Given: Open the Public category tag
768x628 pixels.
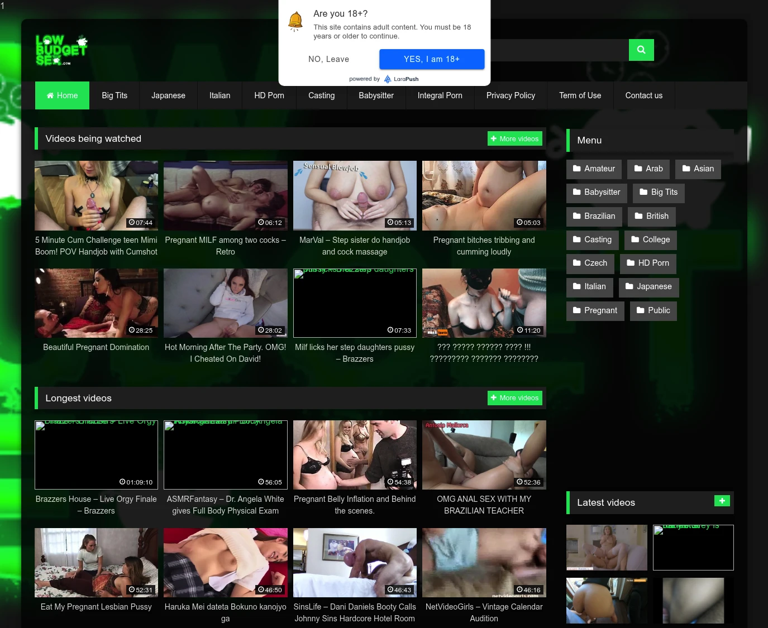Looking at the screenshot, I should [x=653, y=310].
